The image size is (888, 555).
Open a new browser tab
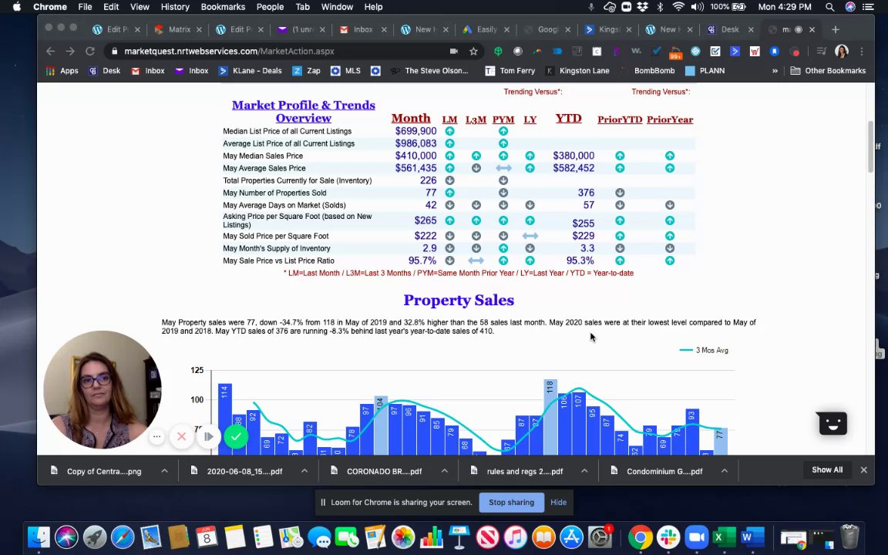click(x=836, y=29)
